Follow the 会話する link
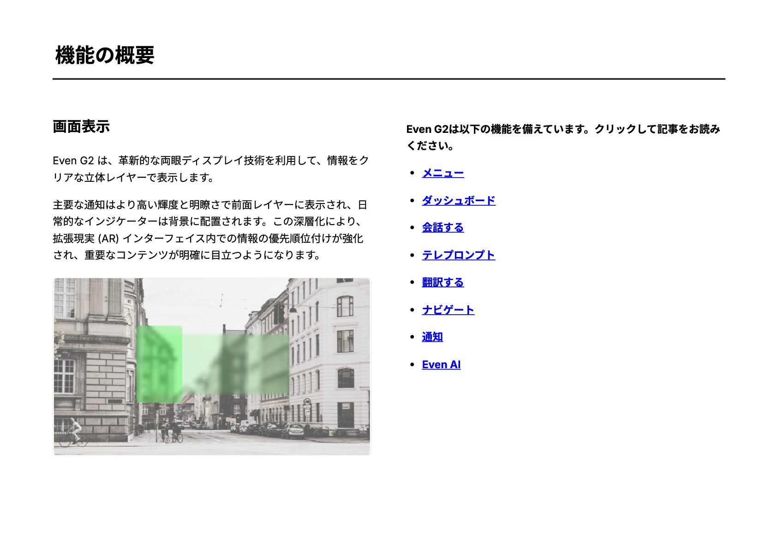 pos(443,227)
